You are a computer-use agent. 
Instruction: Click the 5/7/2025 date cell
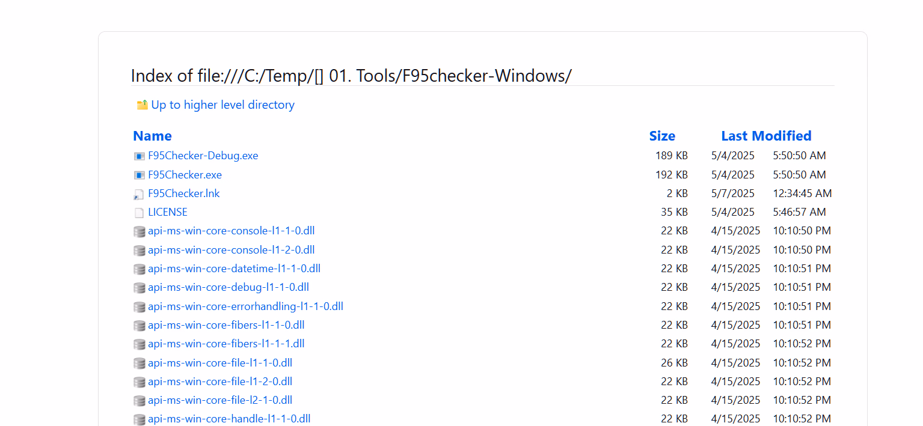tap(733, 193)
